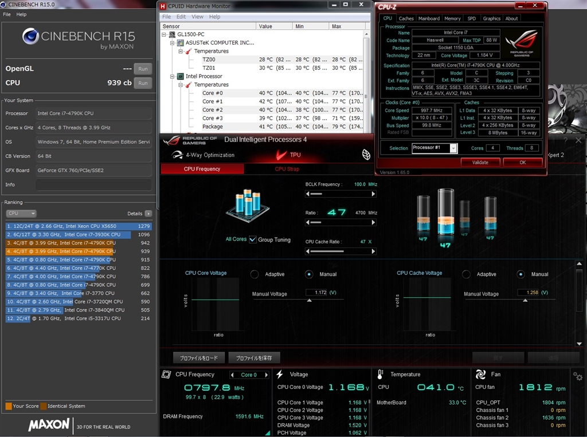Click Validate in CPU-Z
The width and height of the screenshot is (587, 437).
(x=480, y=163)
